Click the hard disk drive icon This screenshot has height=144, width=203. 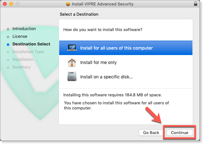click(72, 77)
